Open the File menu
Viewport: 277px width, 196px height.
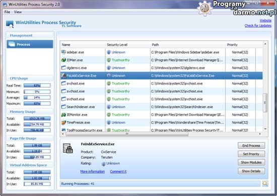point(7,12)
